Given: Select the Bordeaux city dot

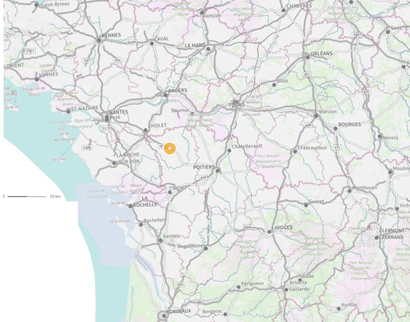Looking at the screenshot, I should pyautogui.click(x=164, y=316).
